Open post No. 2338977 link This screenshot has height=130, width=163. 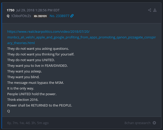(59, 16)
